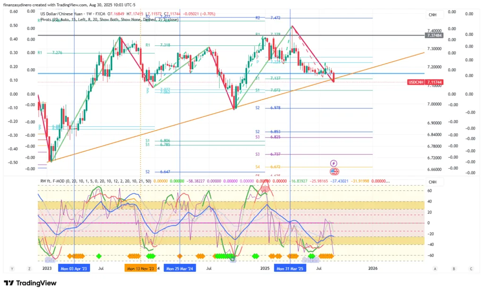The image size is (483, 293).
Task: Click the S4 6.672 pivot level label
Action: pyautogui.click(x=268, y=167)
